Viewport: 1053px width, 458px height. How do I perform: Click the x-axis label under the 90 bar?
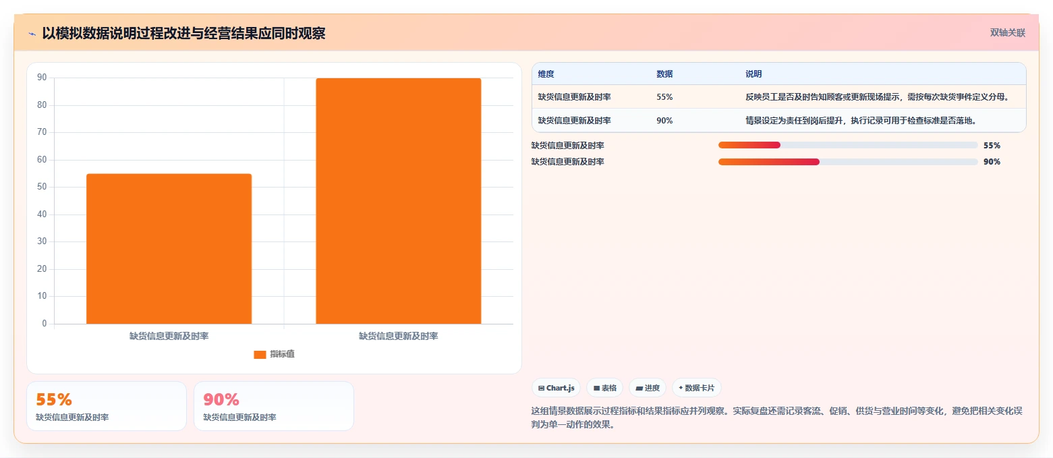(x=398, y=336)
